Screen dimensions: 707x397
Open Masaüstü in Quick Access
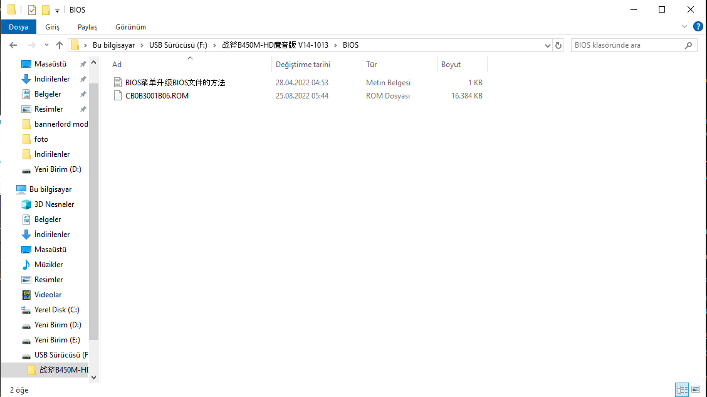[x=50, y=64]
